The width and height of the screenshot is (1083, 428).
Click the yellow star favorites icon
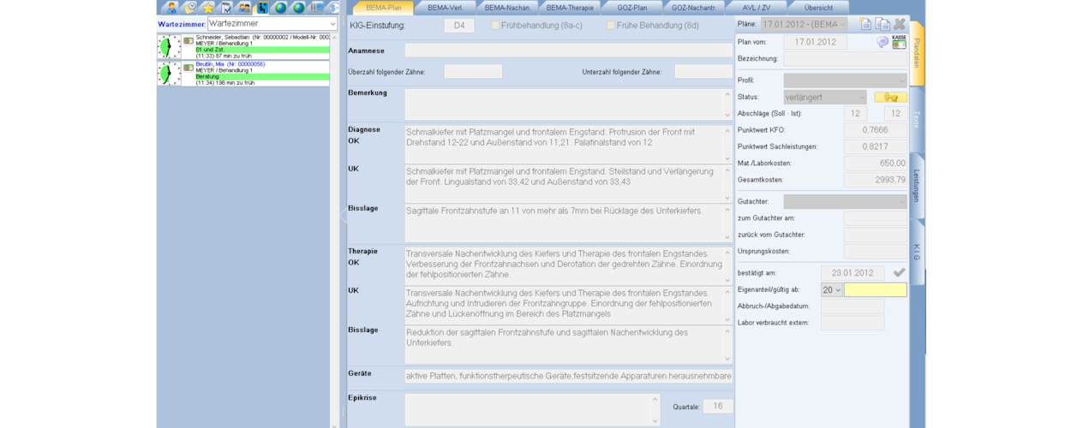point(207,8)
